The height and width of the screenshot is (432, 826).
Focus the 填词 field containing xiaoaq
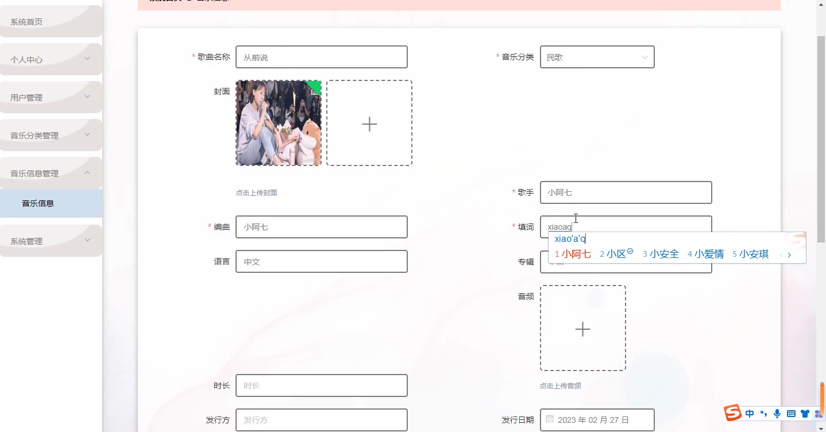pyautogui.click(x=626, y=225)
